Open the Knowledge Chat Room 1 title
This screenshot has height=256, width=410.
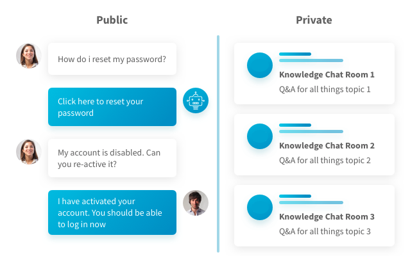click(327, 75)
